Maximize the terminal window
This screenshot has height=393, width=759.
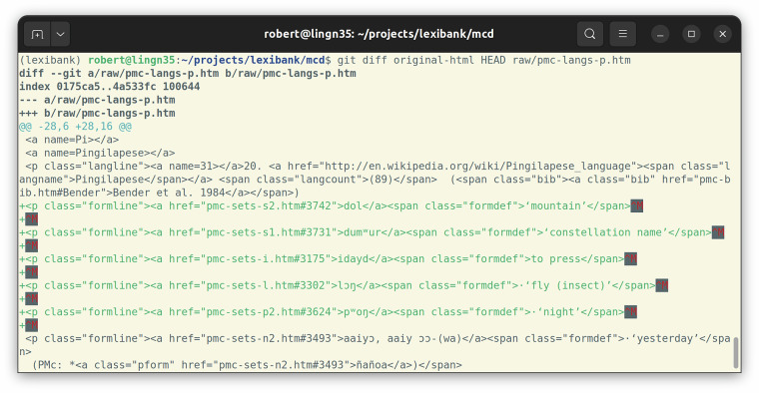[691, 34]
